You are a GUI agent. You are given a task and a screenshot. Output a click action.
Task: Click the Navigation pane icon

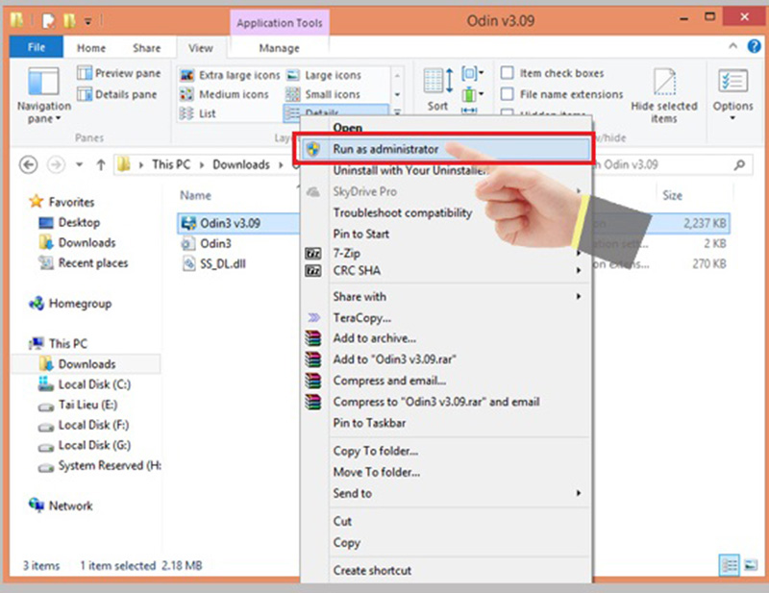click(43, 82)
